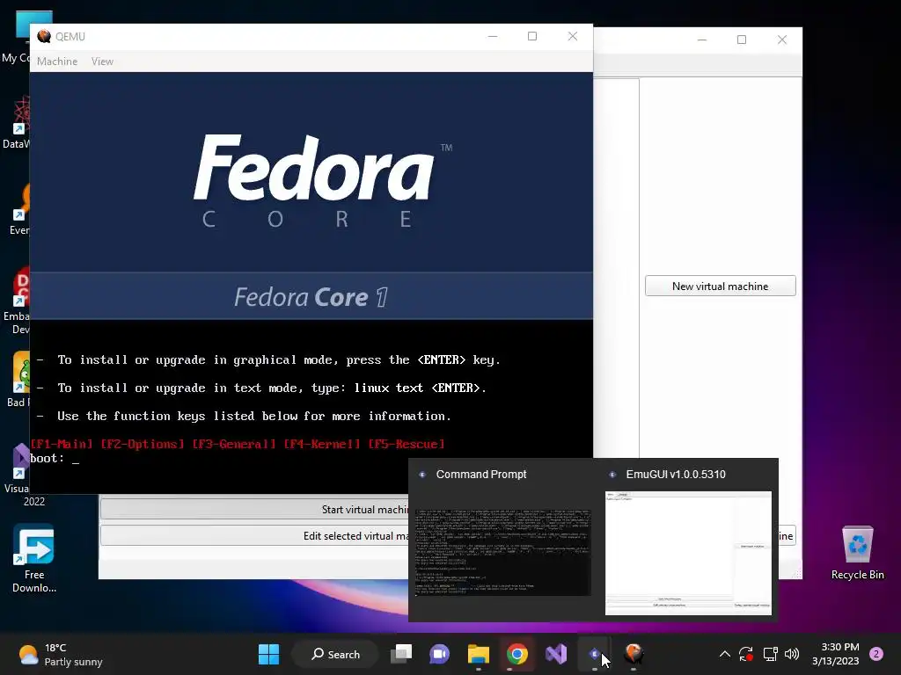Open the Recycle Bin desktop icon

(857, 554)
